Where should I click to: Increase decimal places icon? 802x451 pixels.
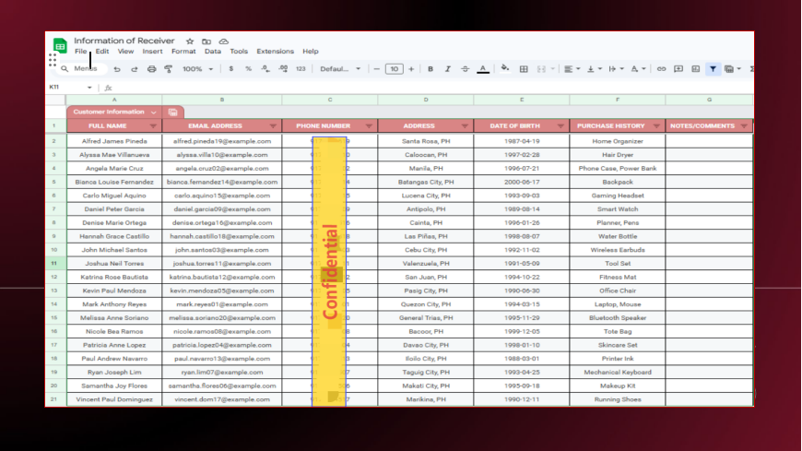coord(283,69)
